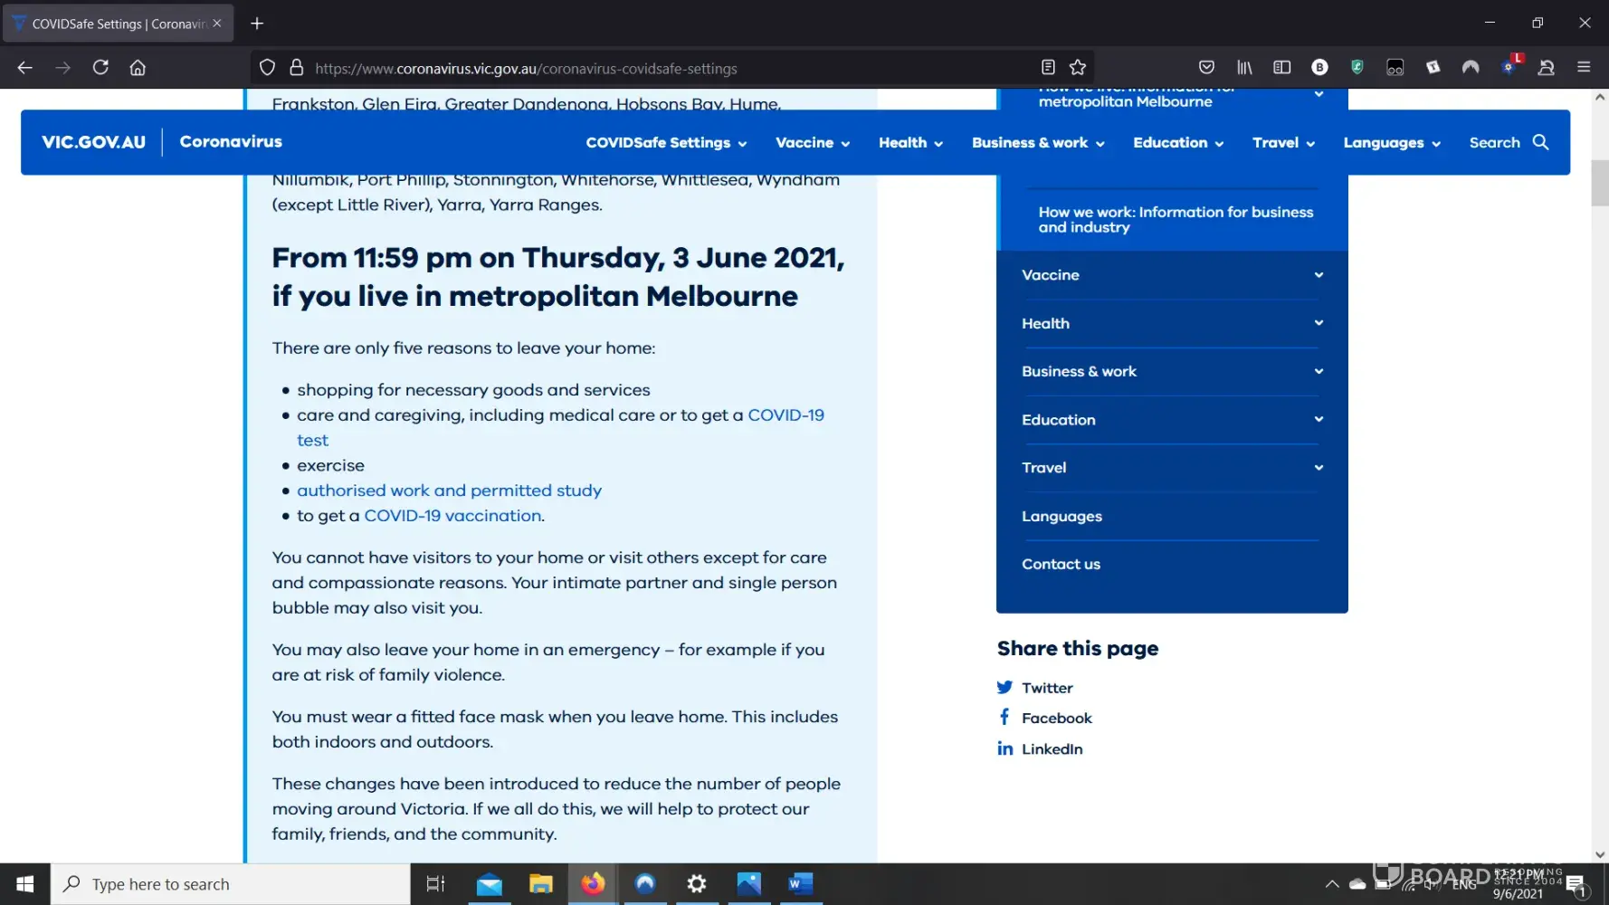1609x905 pixels.
Task: Click the Windows taskbar search box
Action: coord(231,884)
